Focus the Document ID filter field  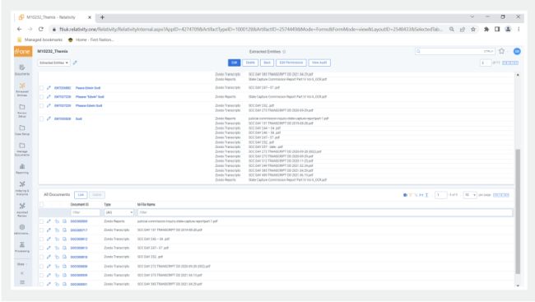point(86,212)
